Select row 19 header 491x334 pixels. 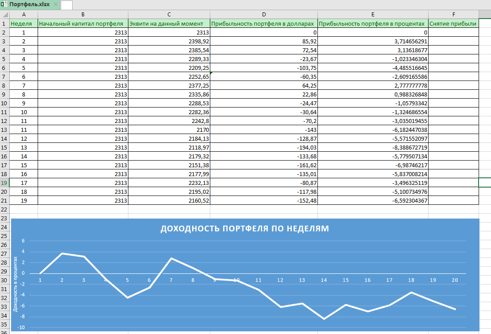pos(4,183)
